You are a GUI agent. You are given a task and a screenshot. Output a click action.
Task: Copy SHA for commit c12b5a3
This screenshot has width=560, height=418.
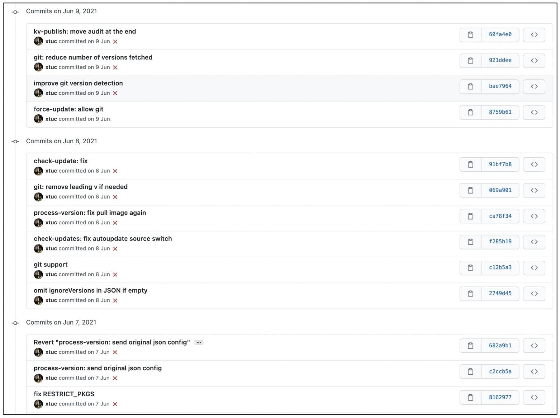click(470, 268)
